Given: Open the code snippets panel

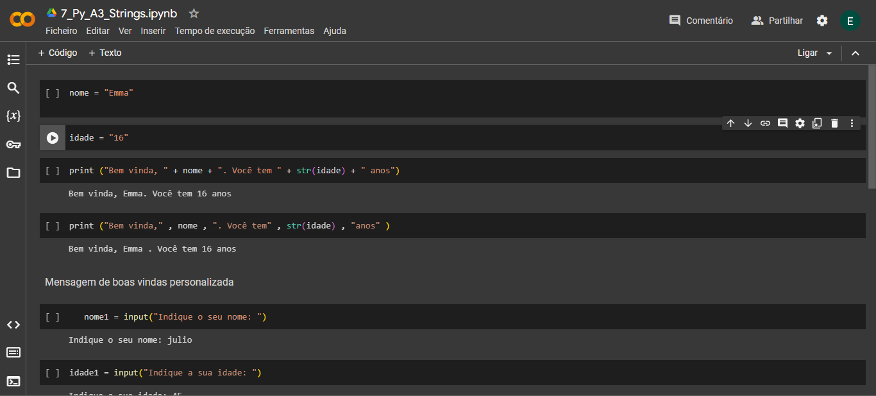Looking at the screenshot, I should click(x=13, y=325).
